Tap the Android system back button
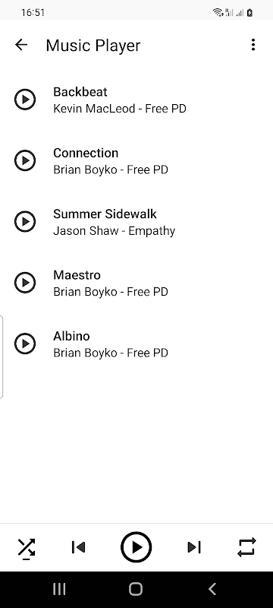This screenshot has width=273, height=608. click(x=212, y=589)
